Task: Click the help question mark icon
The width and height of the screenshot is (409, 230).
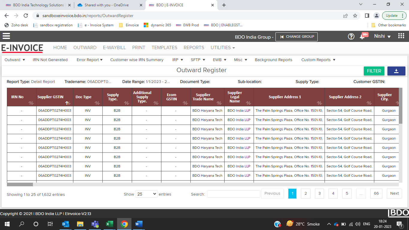Action: point(351,37)
